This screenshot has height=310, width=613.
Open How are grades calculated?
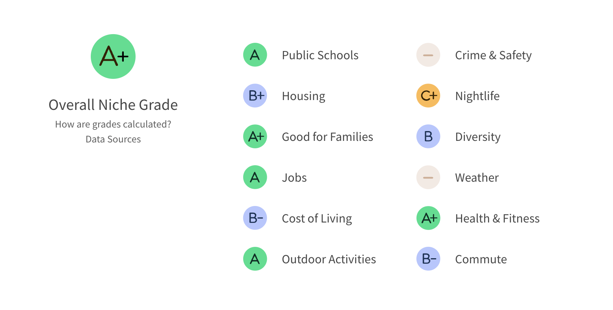click(x=113, y=124)
